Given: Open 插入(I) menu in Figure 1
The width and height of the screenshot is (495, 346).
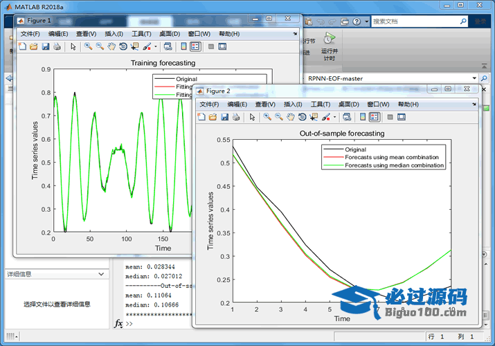Looking at the screenshot, I should 114,34.
